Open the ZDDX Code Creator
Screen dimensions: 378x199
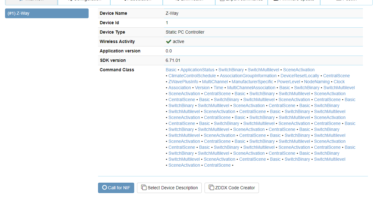click(x=232, y=188)
